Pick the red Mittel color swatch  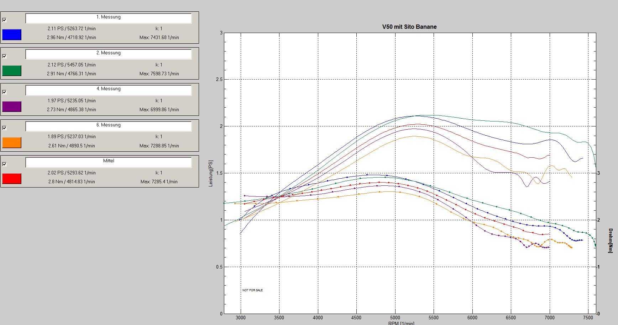tap(12, 179)
